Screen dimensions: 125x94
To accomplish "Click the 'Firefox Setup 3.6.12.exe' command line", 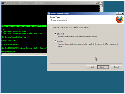I will pyautogui.click(x=24, y=48).
